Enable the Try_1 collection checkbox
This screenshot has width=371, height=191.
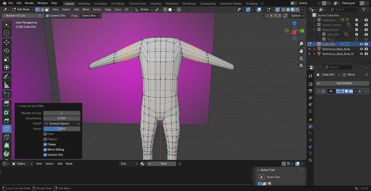tap(356, 39)
